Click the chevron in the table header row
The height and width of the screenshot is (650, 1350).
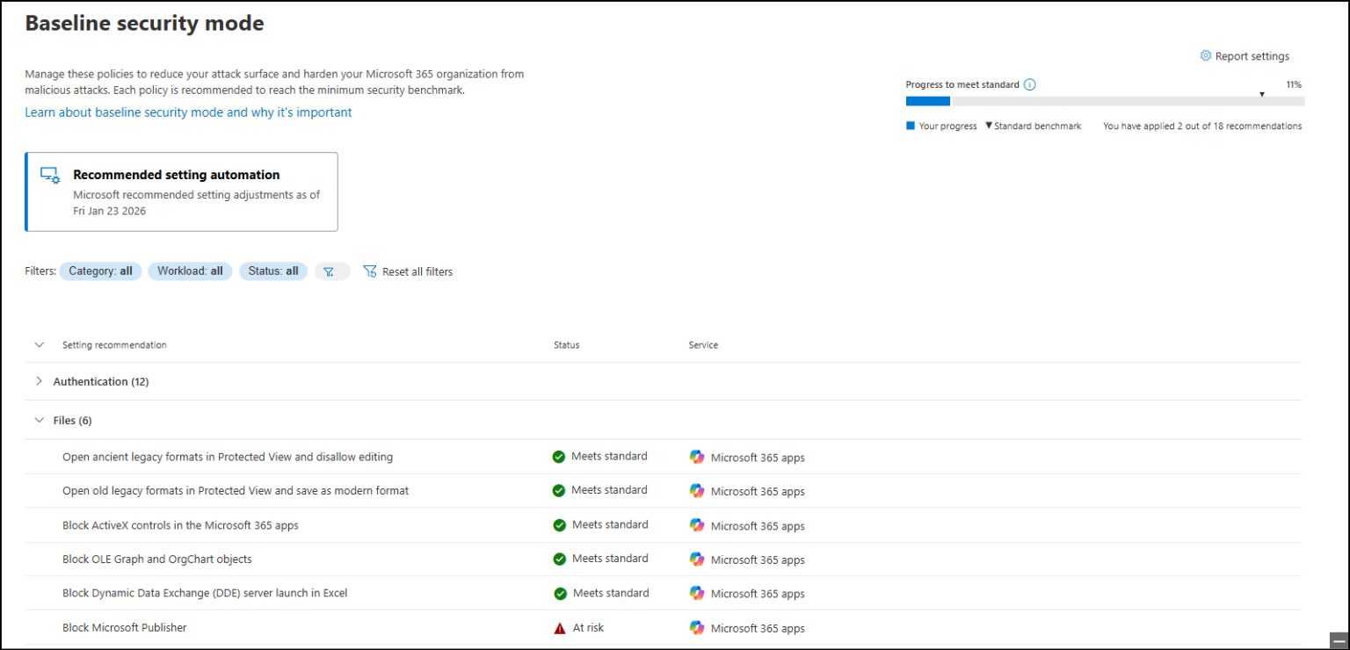click(39, 344)
